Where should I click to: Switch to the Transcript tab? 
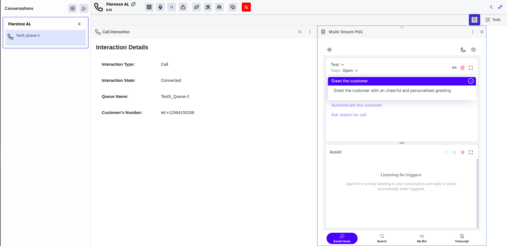(462, 238)
